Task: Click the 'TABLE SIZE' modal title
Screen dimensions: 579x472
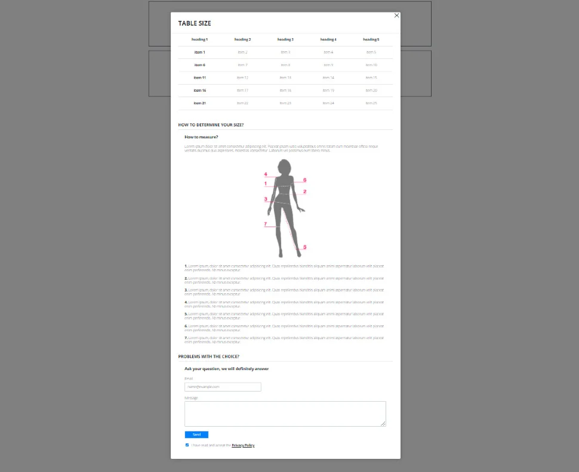Action: [195, 23]
